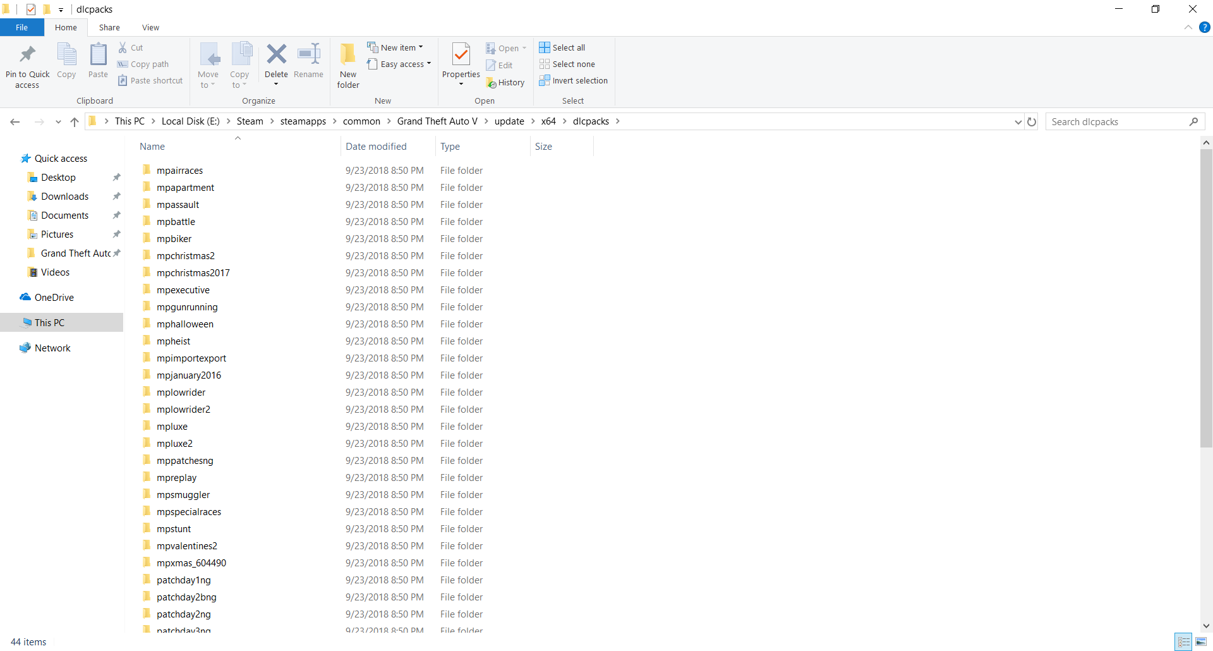Click the New folder icon

coord(347,56)
